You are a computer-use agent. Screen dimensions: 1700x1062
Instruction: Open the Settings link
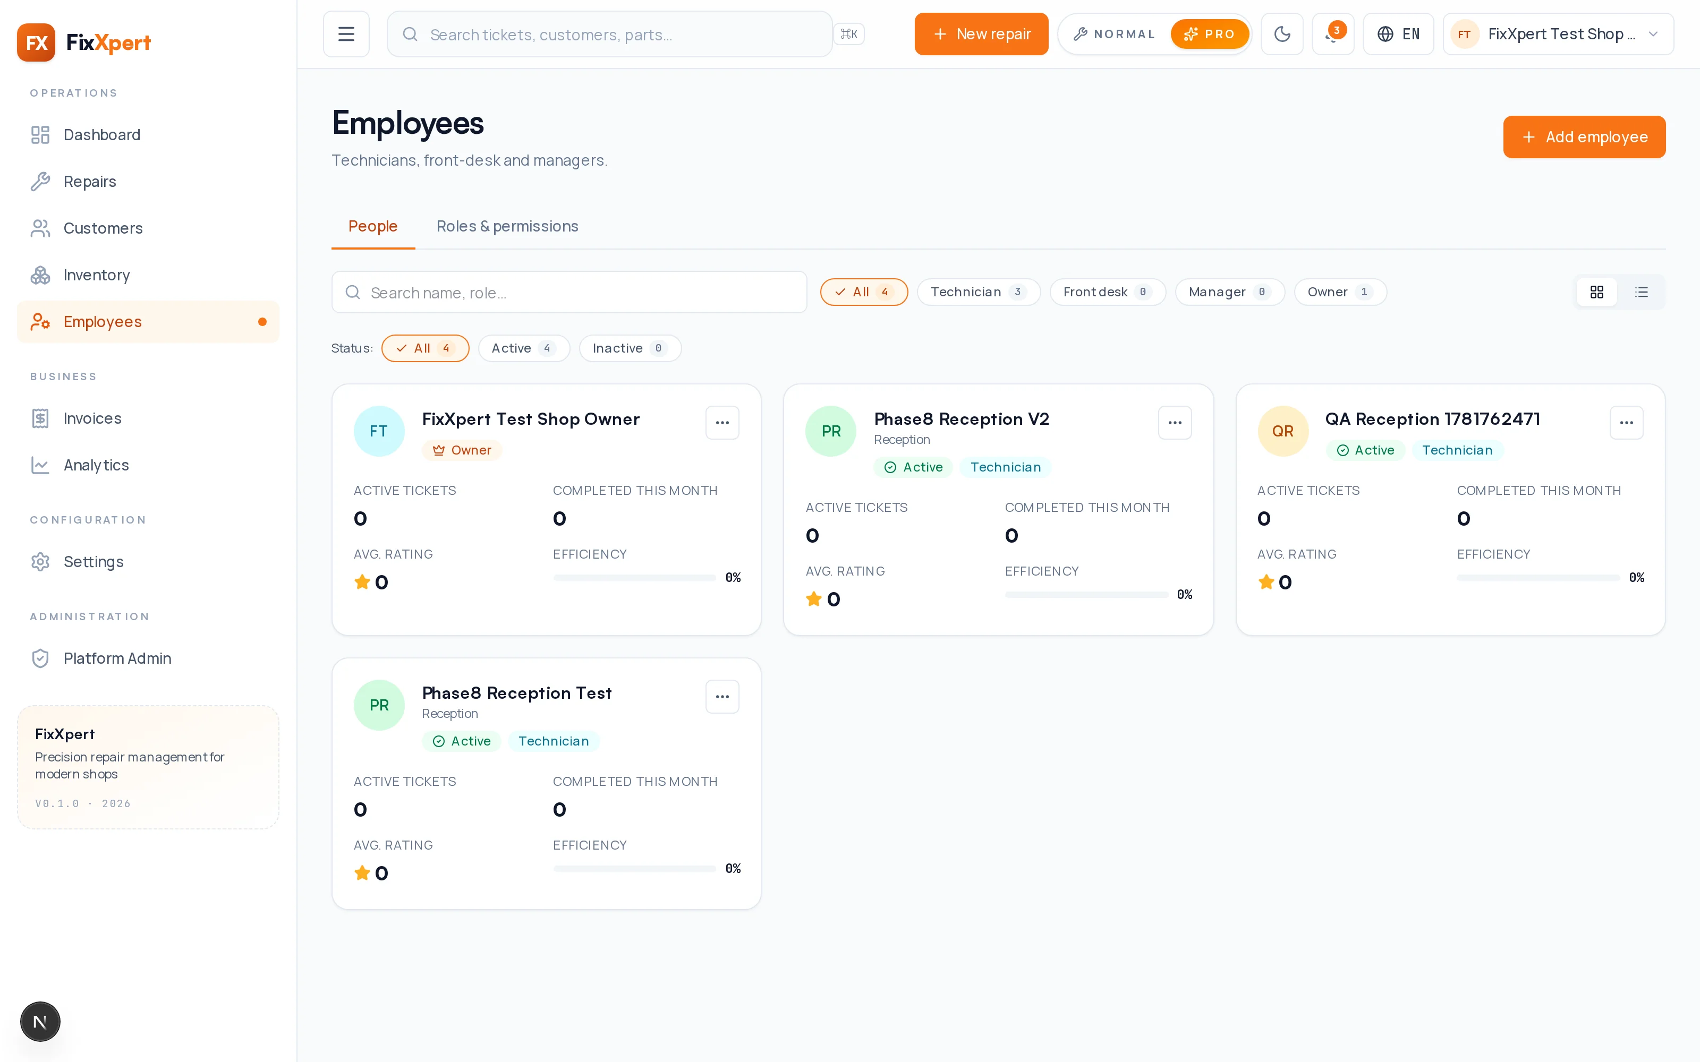pos(148,562)
